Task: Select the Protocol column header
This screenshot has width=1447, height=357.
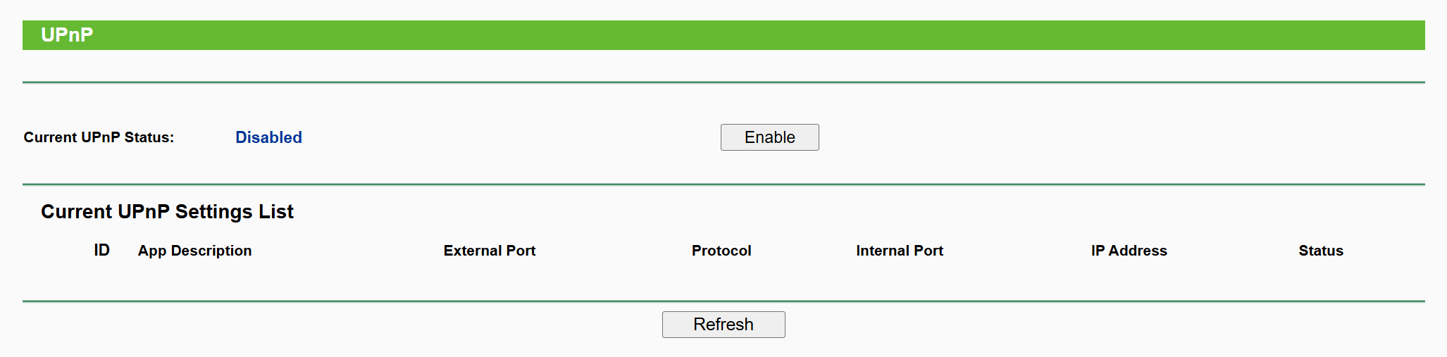Action: click(x=721, y=251)
